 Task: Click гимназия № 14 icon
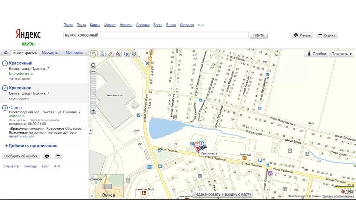[x=144, y=193]
